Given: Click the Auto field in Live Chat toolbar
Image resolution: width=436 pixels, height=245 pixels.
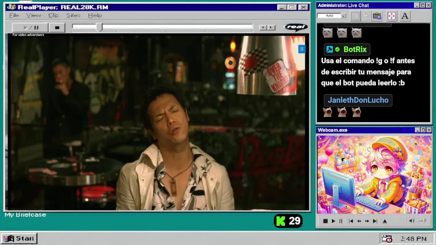Looking at the screenshot, I should click(x=329, y=16).
